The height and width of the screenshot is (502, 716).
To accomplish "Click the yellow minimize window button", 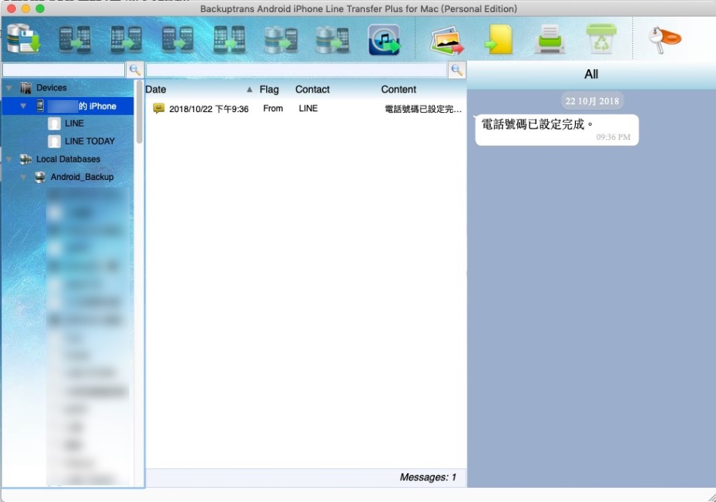I will pyautogui.click(x=26, y=8).
